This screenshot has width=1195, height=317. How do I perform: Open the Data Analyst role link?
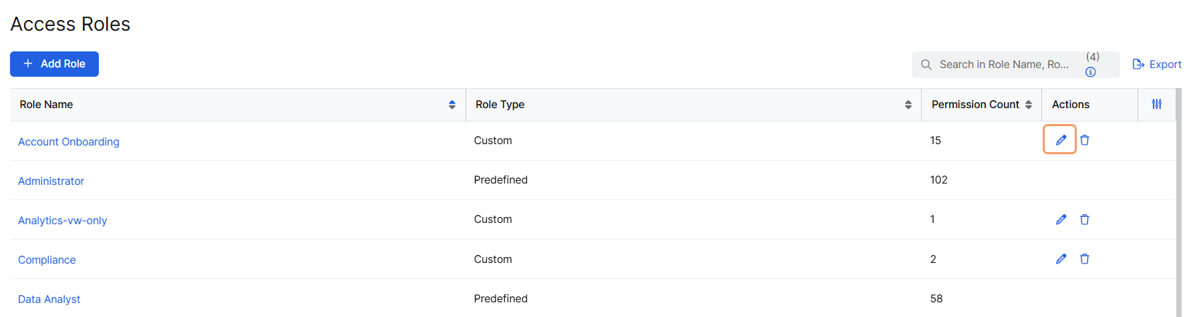[49, 299]
